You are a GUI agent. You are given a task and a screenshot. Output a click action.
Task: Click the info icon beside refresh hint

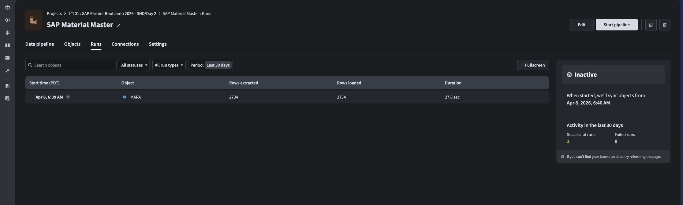pos(562,157)
